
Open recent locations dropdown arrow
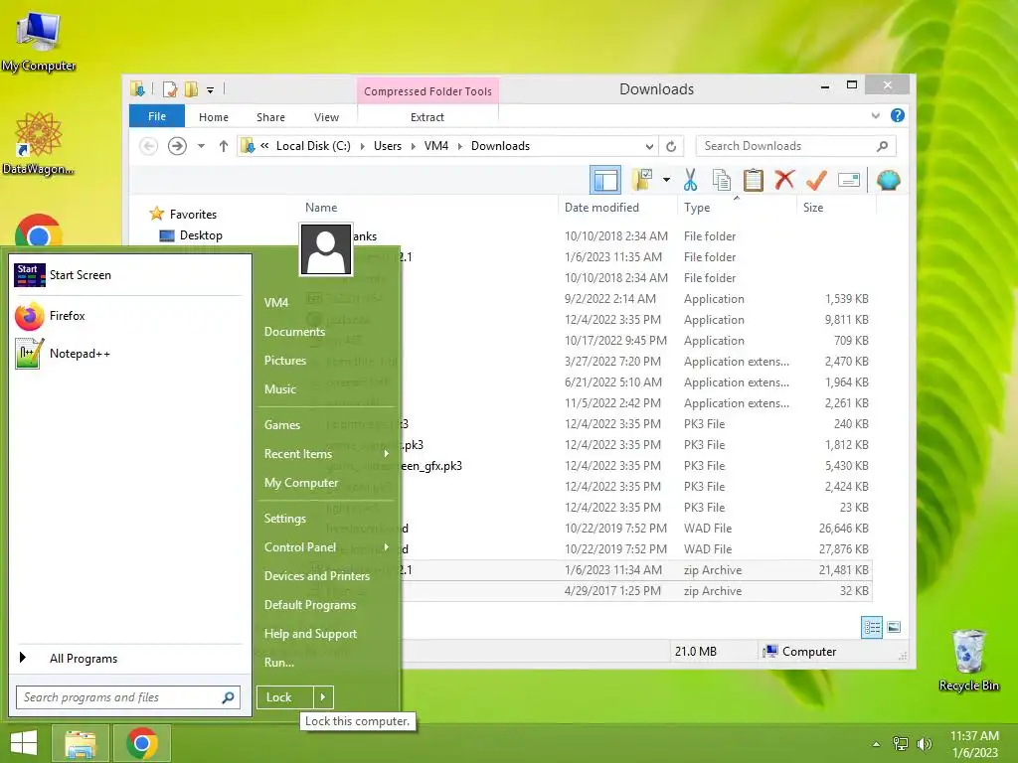coord(201,146)
